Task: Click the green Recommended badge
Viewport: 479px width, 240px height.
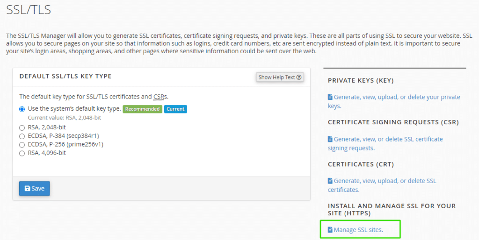Action: coord(142,109)
